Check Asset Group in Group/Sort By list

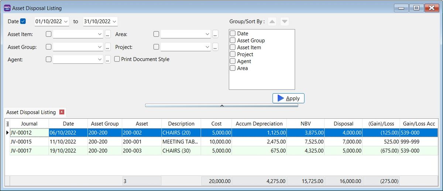[233, 41]
